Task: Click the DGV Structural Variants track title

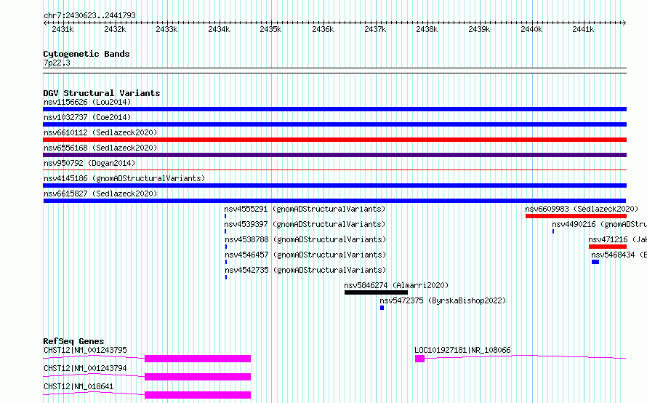Action: tap(102, 93)
